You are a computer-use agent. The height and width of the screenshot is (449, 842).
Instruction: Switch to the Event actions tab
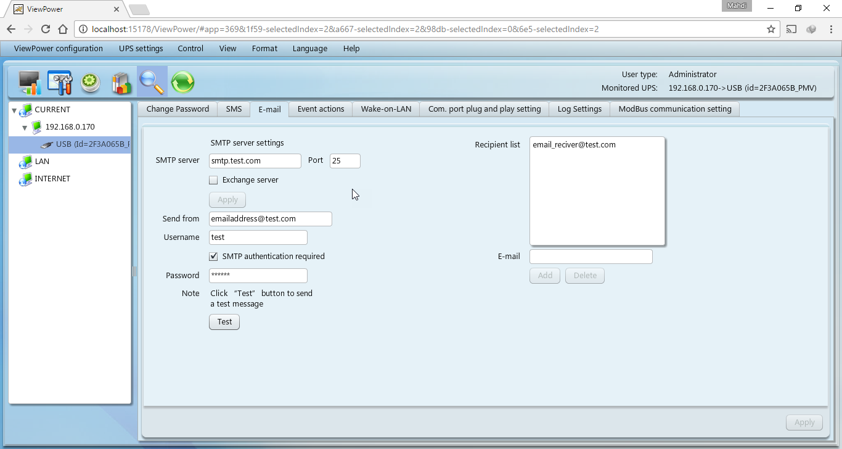321,109
